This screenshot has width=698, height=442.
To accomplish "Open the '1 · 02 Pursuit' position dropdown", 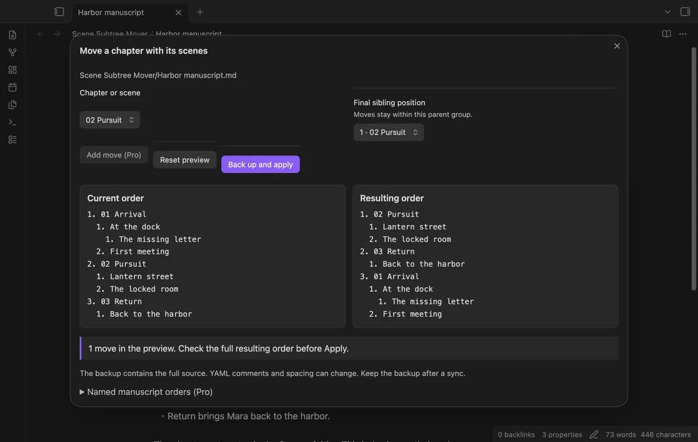I will (x=389, y=132).
